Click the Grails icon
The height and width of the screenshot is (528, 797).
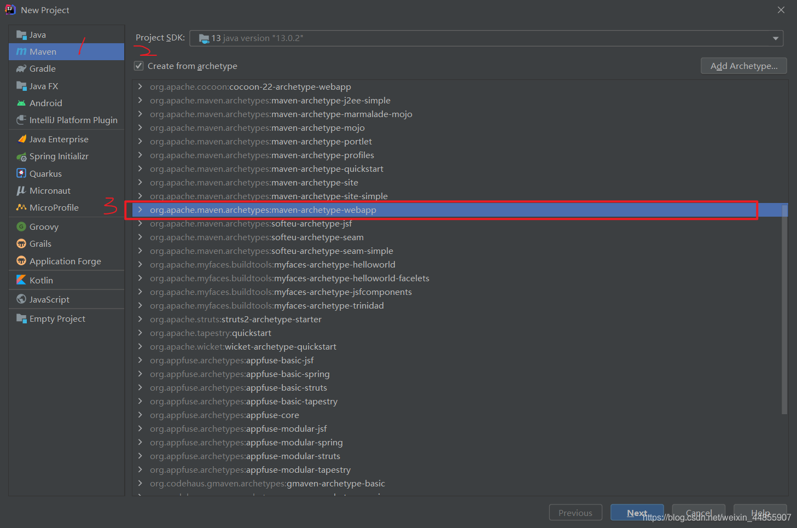21,243
